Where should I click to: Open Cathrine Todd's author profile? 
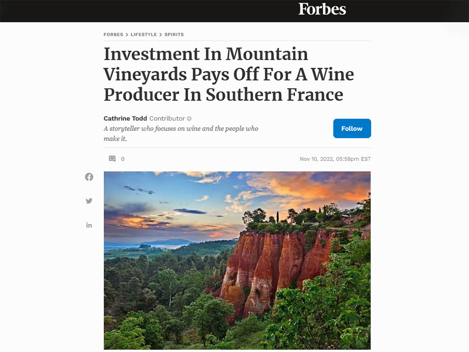125,118
